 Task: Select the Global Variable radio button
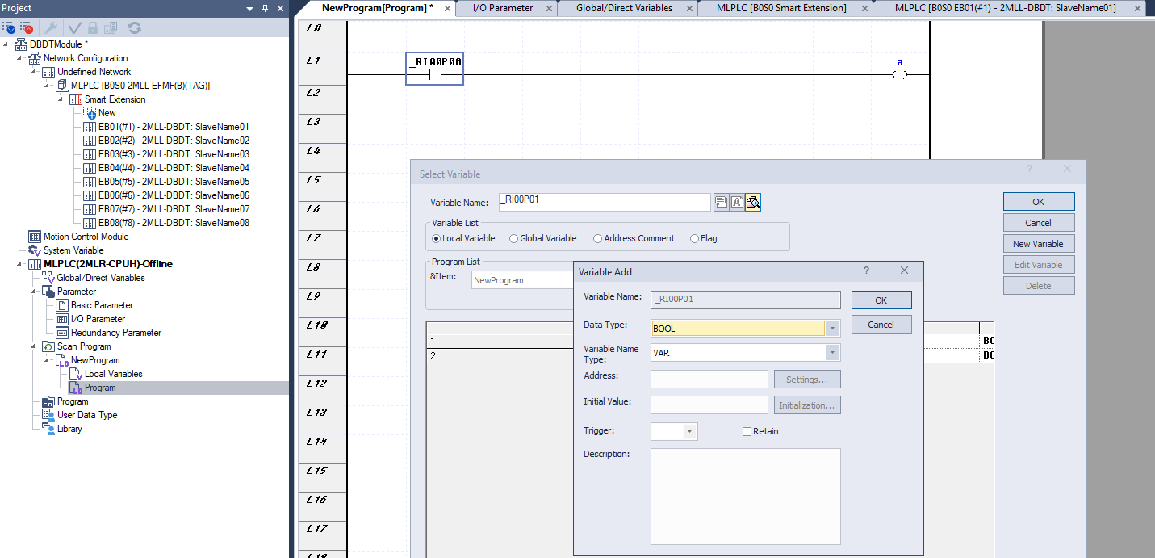513,238
